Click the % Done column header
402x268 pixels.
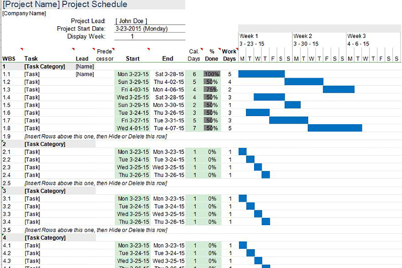[x=212, y=55]
